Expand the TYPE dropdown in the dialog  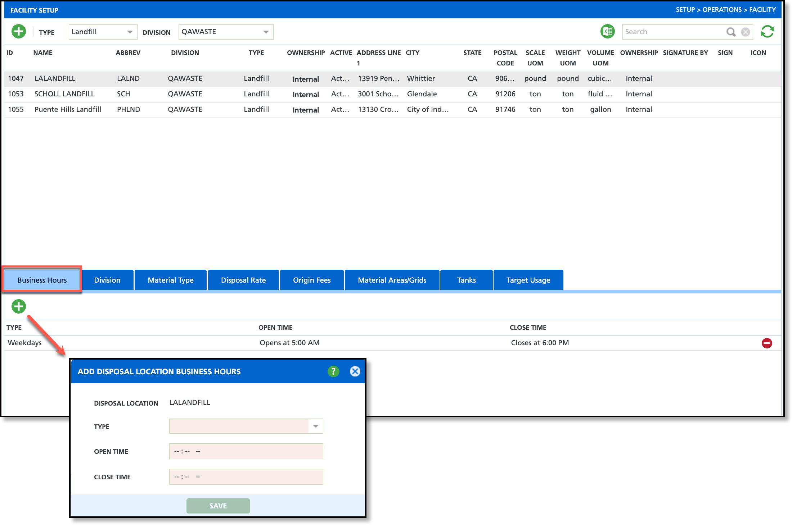[x=315, y=426]
